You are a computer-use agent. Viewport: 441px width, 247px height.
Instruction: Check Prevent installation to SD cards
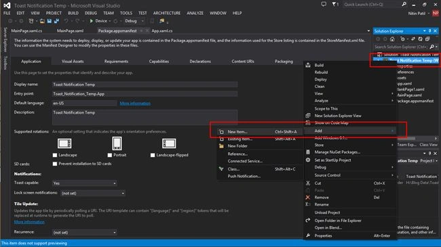pos(55,164)
